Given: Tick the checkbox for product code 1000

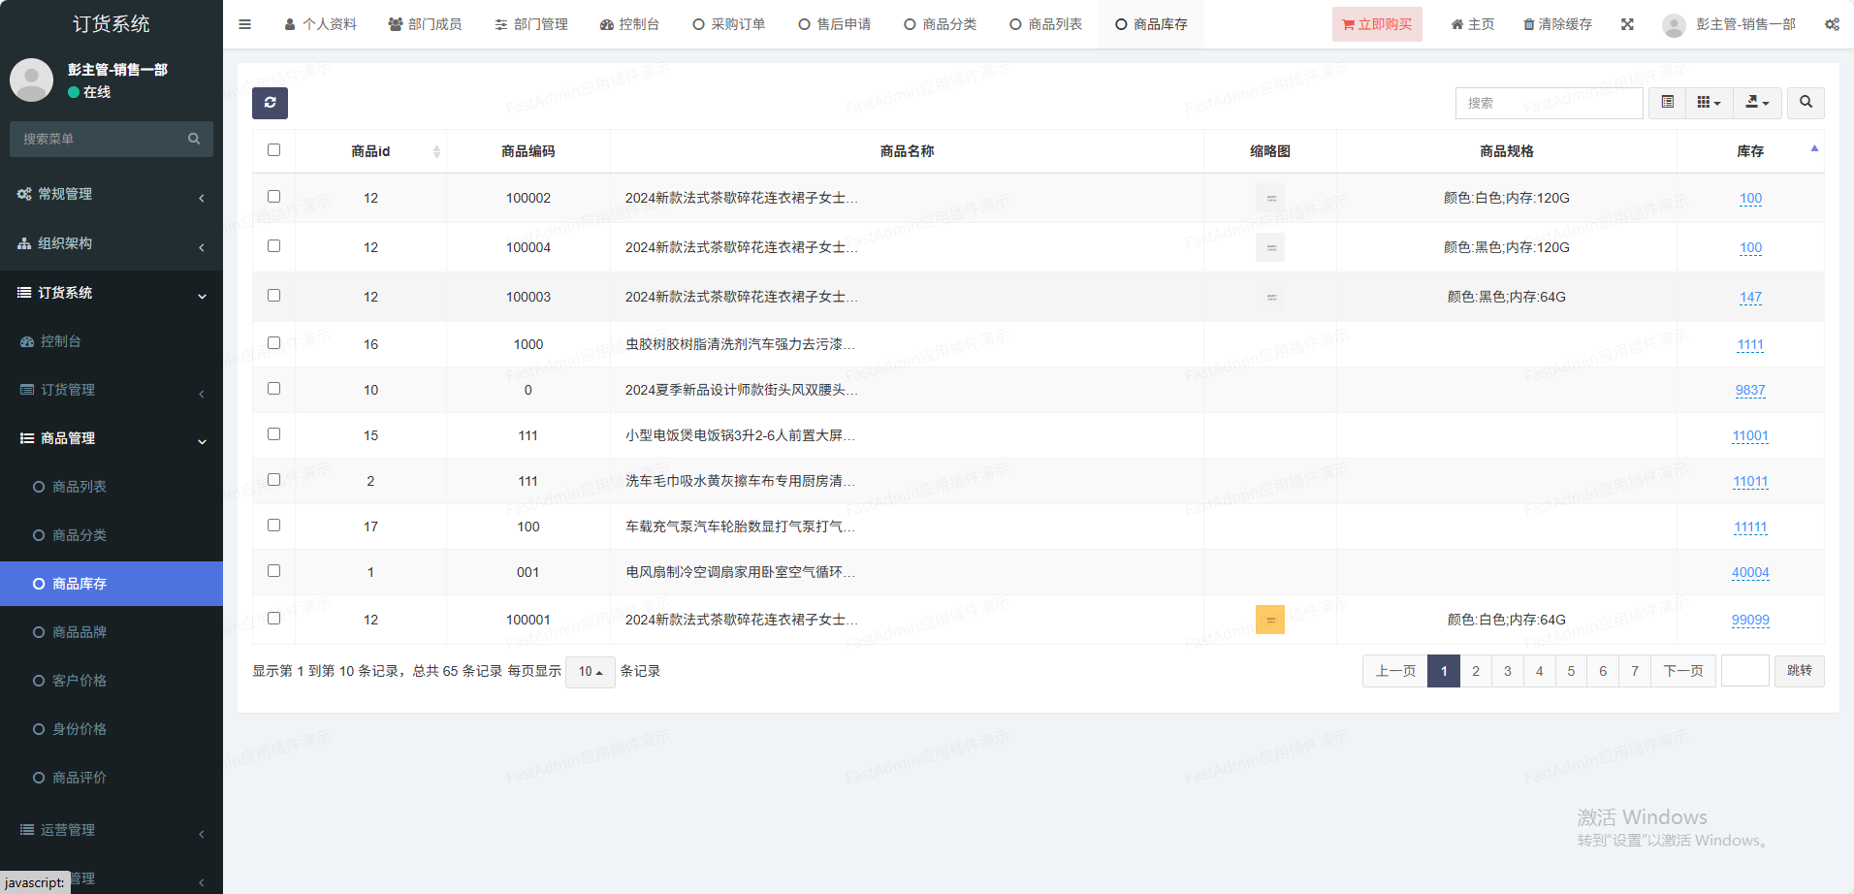Looking at the screenshot, I should [x=273, y=343].
